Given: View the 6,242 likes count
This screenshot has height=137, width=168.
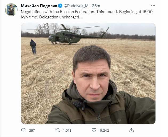Looking at the screenshot, I should click(x=104, y=130).
